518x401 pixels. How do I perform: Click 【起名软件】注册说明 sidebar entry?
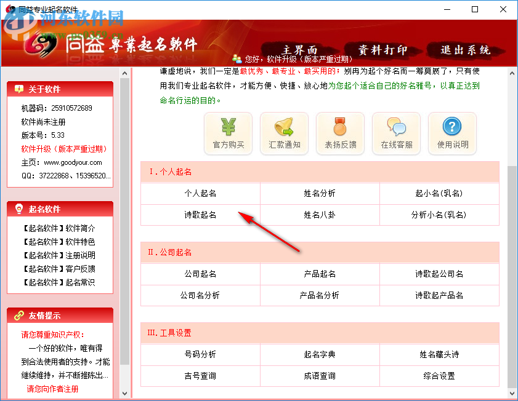[59, 255]
